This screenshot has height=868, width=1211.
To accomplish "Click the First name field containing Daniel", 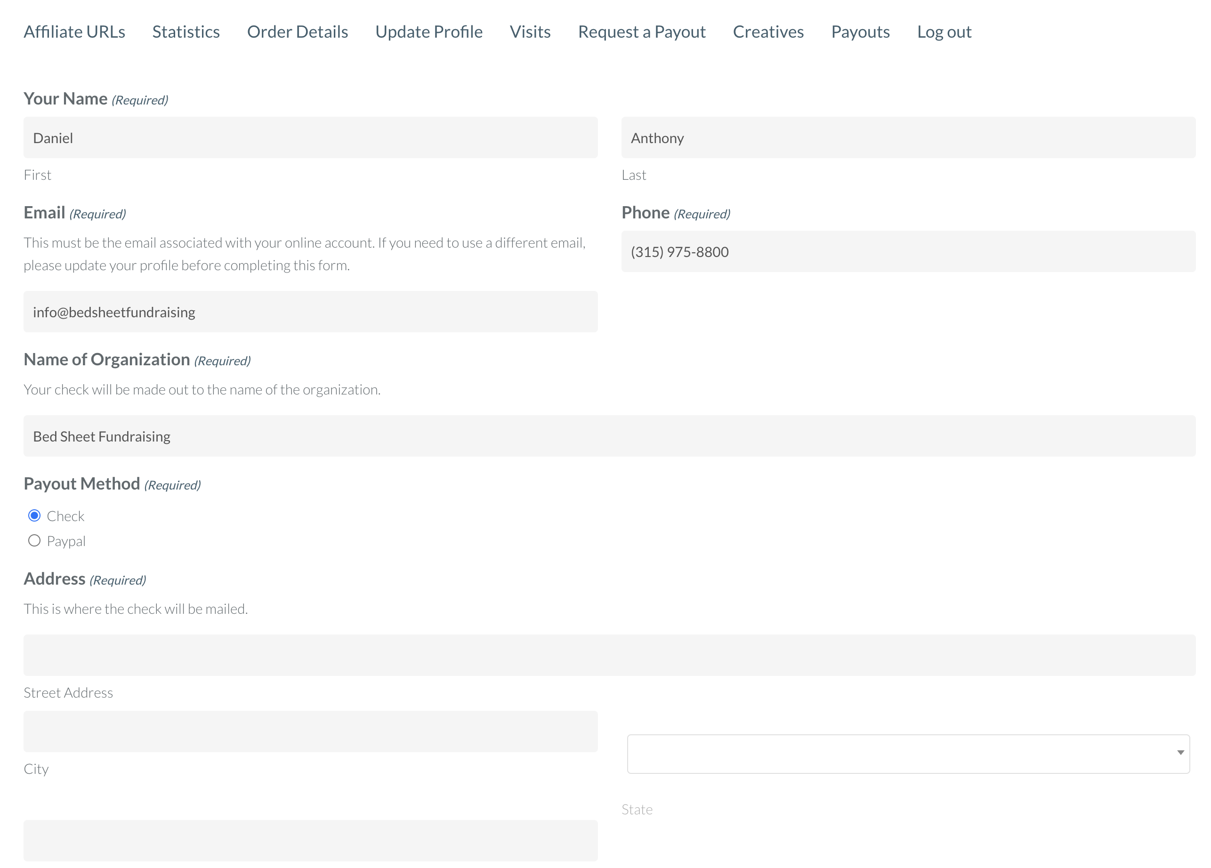I will tap(310, 138).
